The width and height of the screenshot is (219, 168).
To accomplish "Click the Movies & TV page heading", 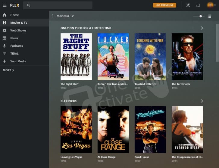I will (x=65, y=16).
